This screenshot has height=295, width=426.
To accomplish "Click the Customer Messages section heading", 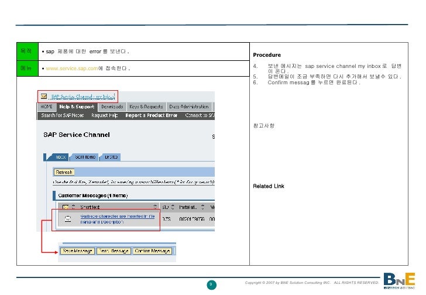I will coord(92,195).
